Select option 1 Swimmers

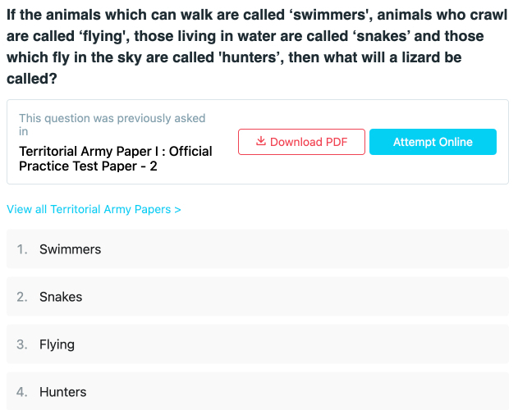[x=258, y=249]
